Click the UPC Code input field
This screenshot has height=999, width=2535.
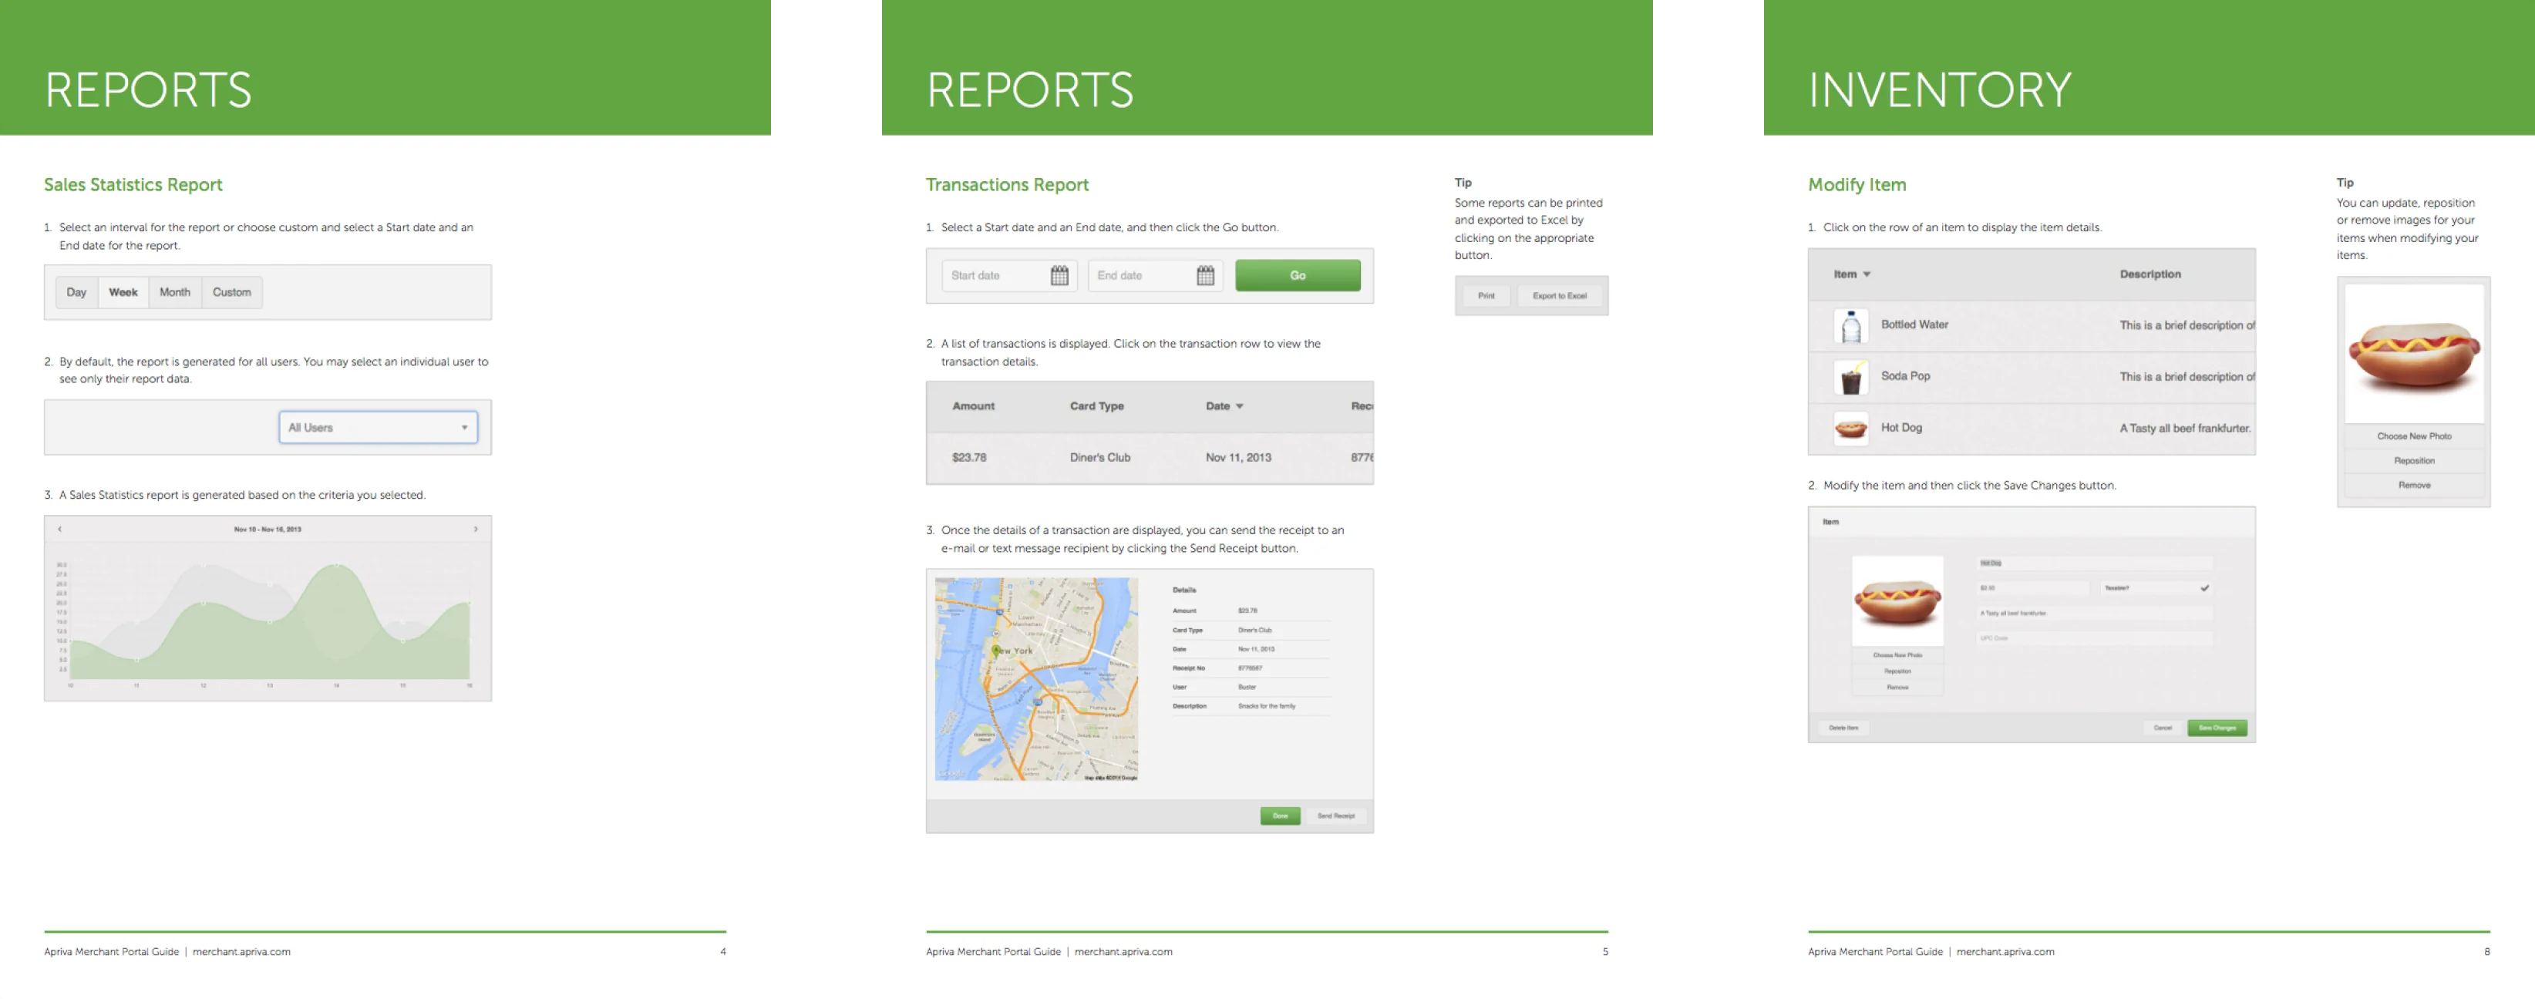pos(2094,637)
